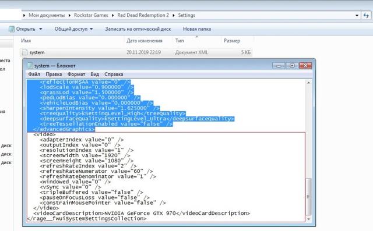Click the vSync value="0" line
This screenshot has width=373, height=231.
pos(71,187)
